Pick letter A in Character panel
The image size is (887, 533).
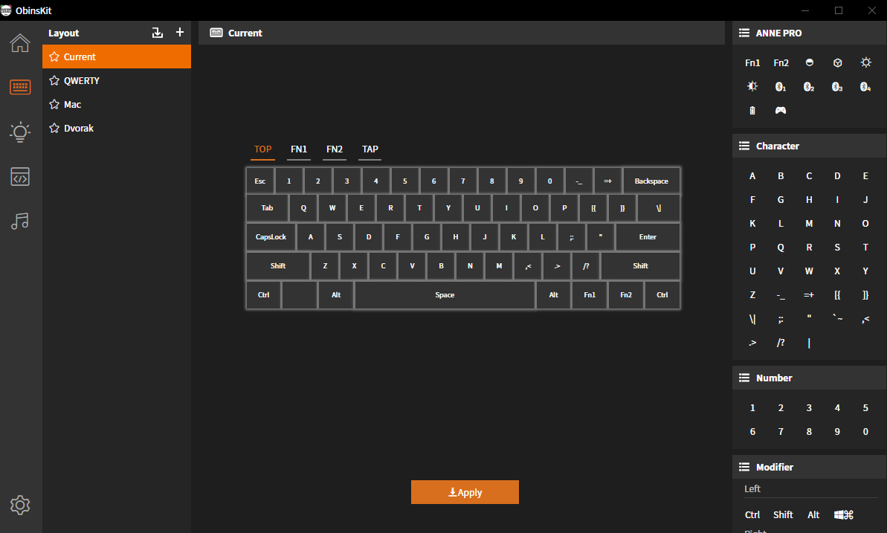coord(752,176)
